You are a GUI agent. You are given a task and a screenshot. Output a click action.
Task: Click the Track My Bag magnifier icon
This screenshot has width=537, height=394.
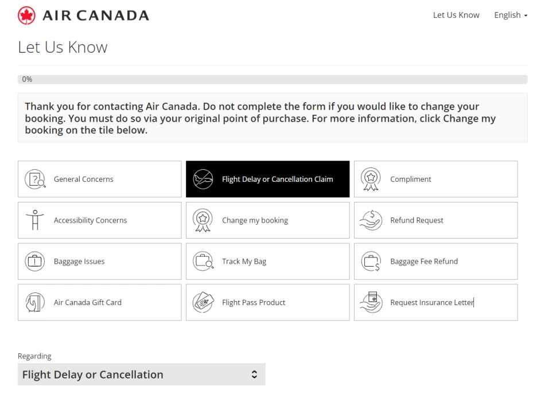click(203, 262)
